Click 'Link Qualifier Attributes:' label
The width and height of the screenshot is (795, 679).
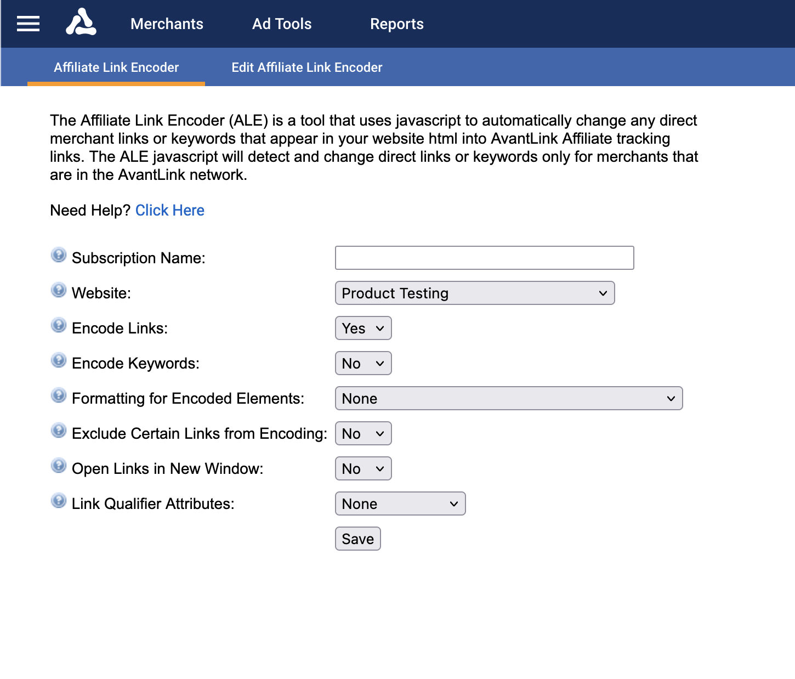pos(153,504)
